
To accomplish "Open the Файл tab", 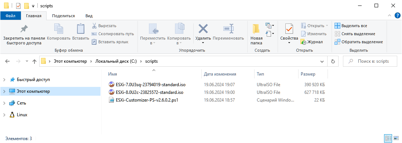I will point(11,16).
